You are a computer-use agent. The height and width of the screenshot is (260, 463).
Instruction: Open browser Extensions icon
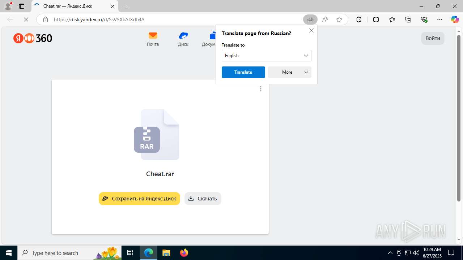[x=358, y=19]
